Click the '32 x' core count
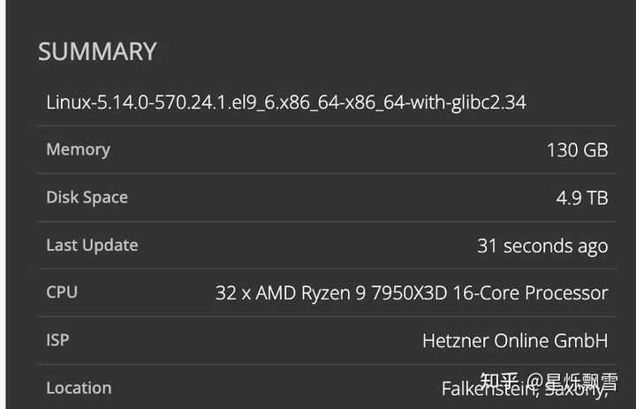 (233, 293)
